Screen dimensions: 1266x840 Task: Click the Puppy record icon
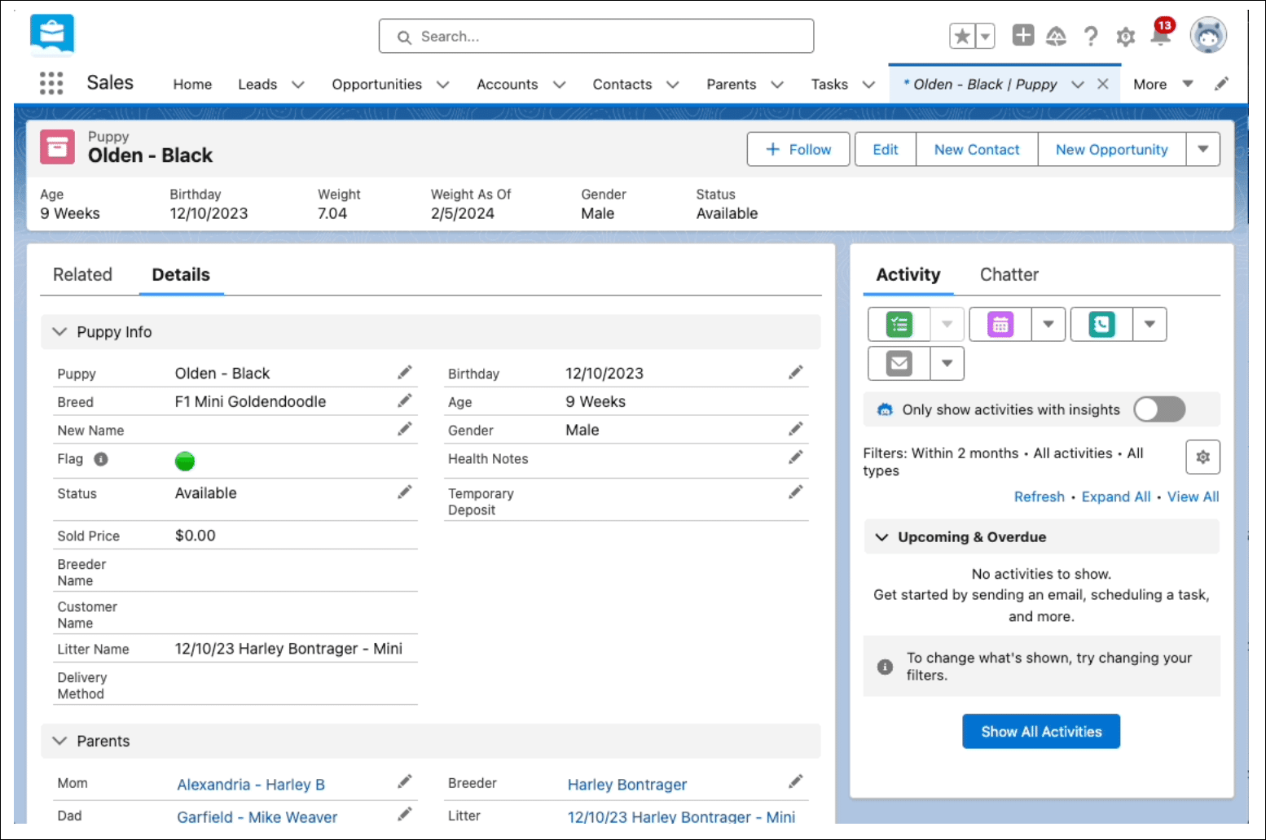coord(57,147)
